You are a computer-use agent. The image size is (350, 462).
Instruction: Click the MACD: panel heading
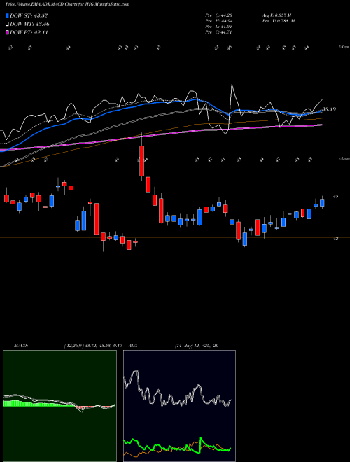point(21,346)
